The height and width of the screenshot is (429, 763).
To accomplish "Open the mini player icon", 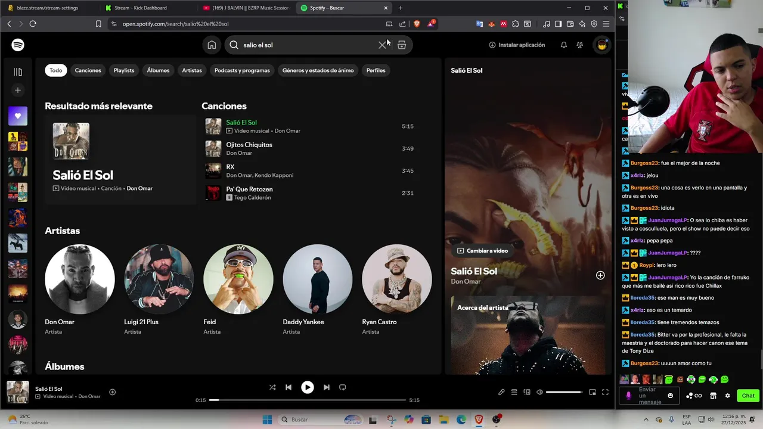I will (x=593, y=392).
